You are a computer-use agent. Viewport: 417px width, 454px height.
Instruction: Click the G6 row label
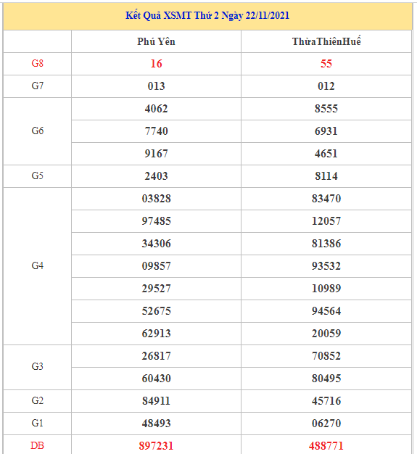(38, 131)
